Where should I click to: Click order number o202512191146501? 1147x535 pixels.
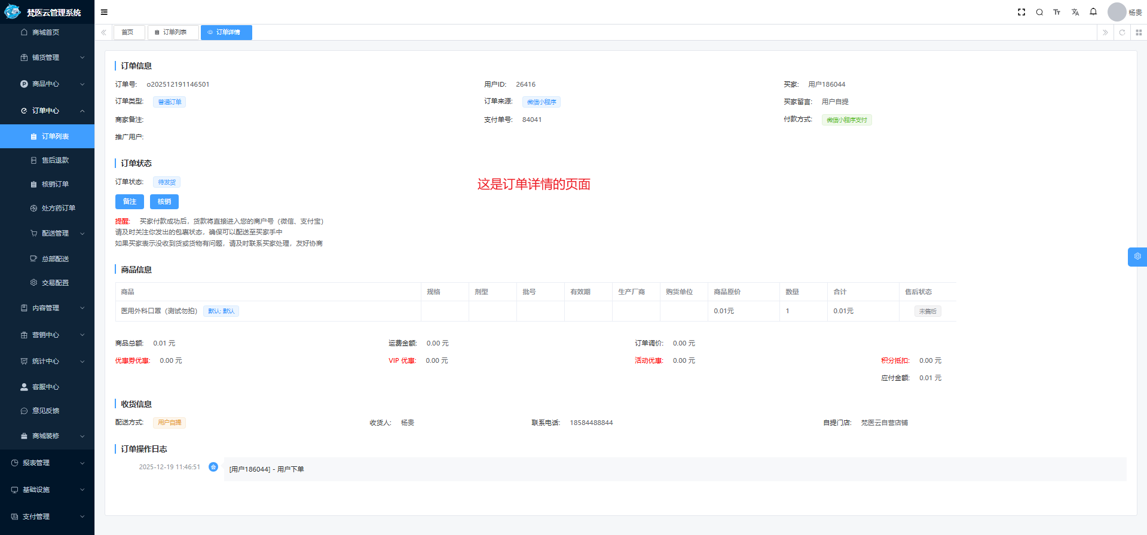pos(178,84)
